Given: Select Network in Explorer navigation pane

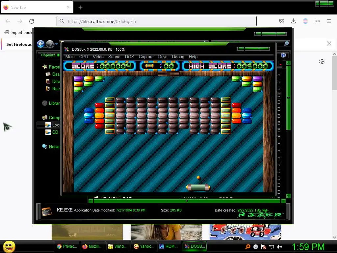Looking at the screenshot, I should pyautogui.click(x=51, y=147).
